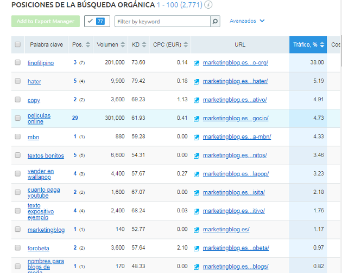
Task: Open the textos bonitos keyword link
Action: pyautogui.click(x=46, y=156)
